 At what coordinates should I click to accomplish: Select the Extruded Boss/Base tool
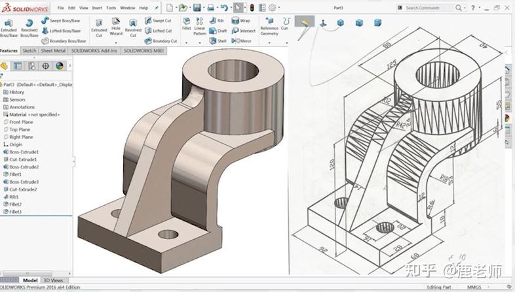tap(9, 27)
